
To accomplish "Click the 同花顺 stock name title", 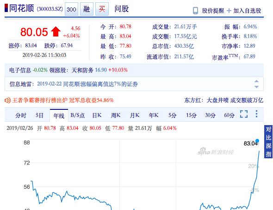I will coord(22,8).
